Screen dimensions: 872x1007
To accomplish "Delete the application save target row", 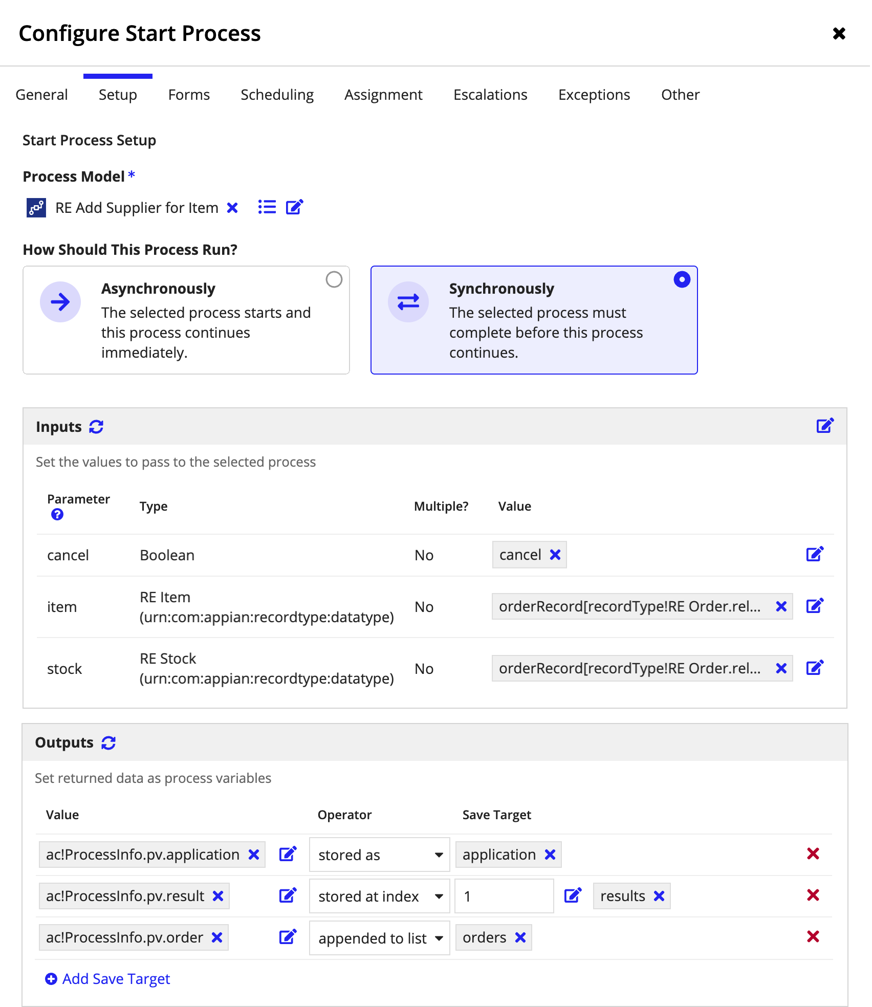I will (x=813, y=853).
